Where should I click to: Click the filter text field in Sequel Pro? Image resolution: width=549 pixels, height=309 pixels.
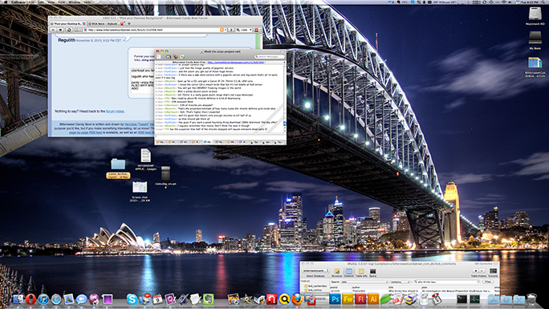(446, 282)
